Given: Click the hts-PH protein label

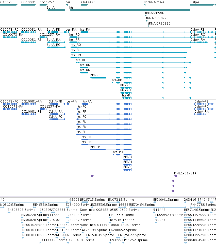Looking at the screenshot, I should click(128, 162).
